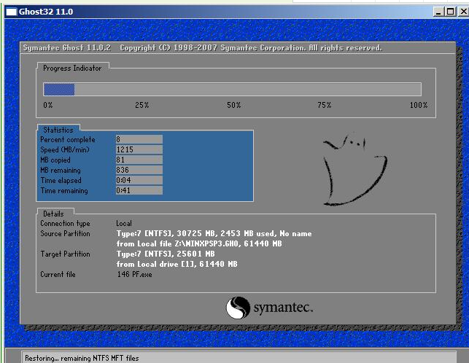Click the Percent complete label

click(68, 140)
